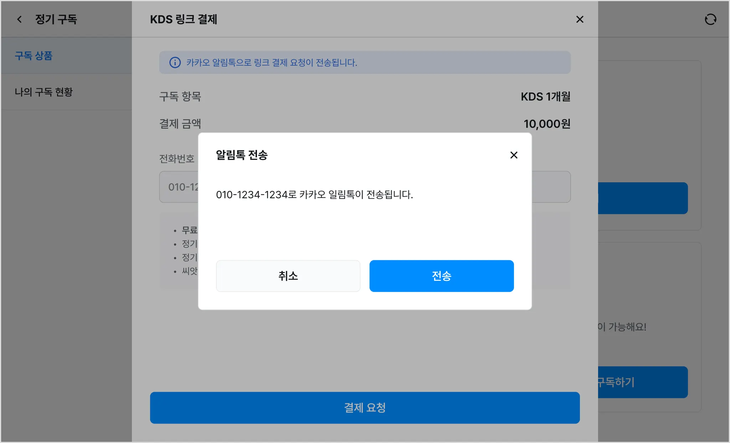Select the 구독 상품 sidebar menu

[34, 56]
